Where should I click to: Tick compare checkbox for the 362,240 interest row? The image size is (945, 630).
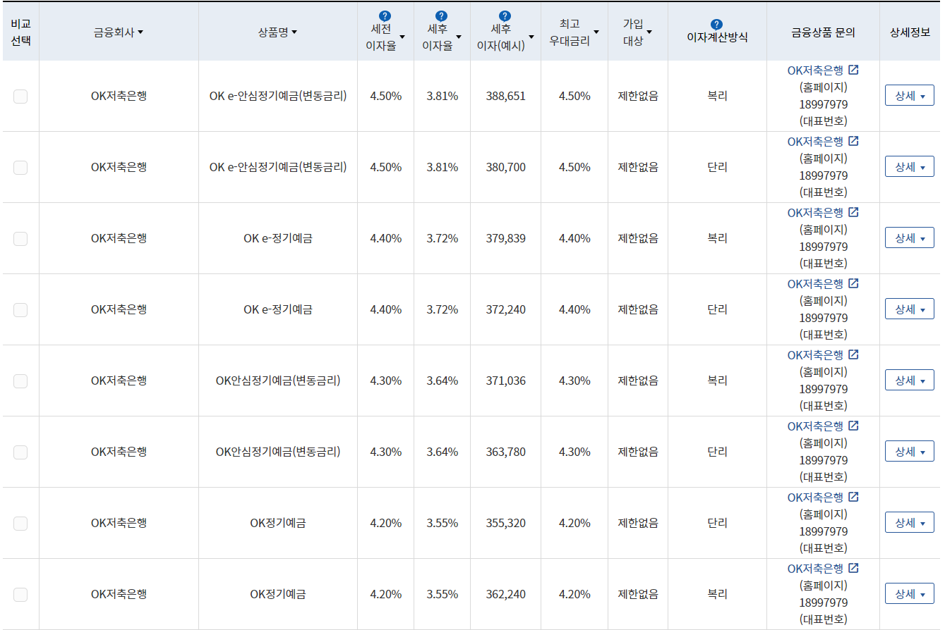pyautogui.click(x=20, y=595)
